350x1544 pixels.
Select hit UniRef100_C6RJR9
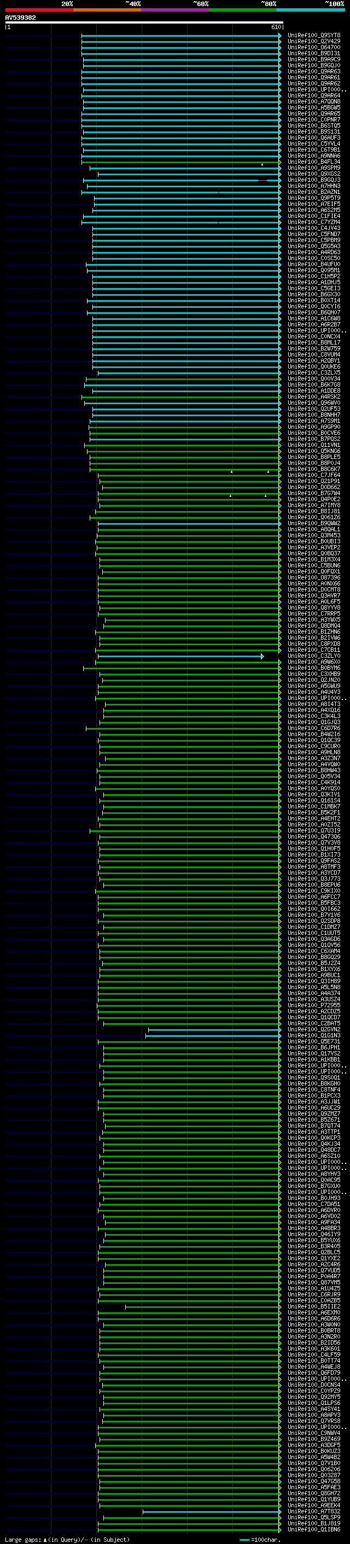(x=314, y=1295)
